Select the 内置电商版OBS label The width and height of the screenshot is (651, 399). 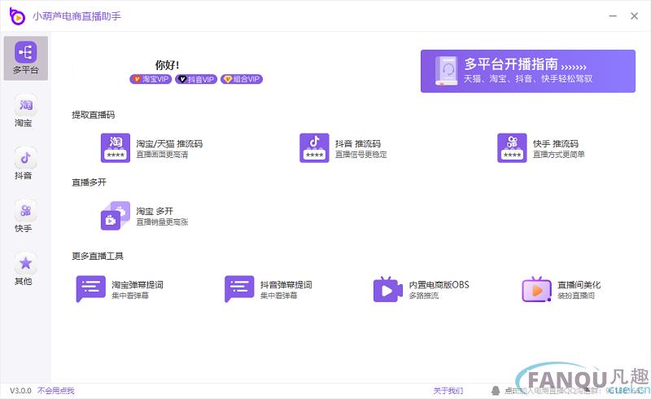pyautogui.click(x=439, y=285)
